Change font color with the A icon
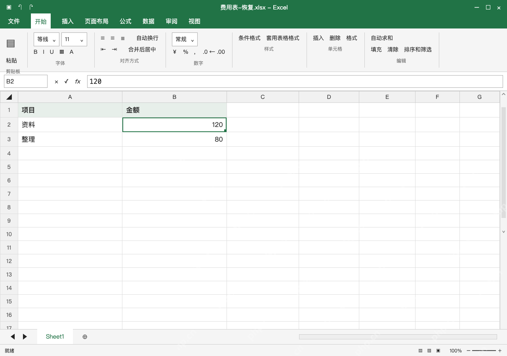 [x=72, y=52]
